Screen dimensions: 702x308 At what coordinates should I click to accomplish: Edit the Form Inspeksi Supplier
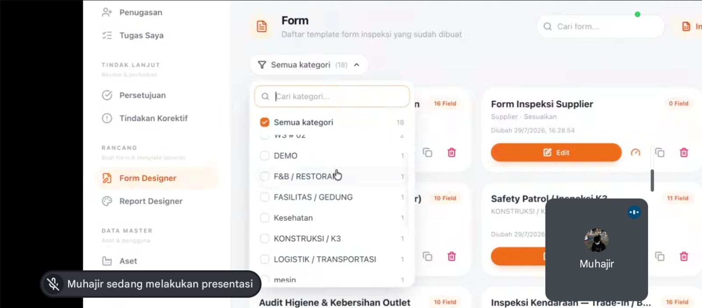tap(556, 153)
